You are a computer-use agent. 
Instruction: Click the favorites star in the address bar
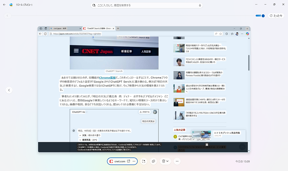pos(221,34)
